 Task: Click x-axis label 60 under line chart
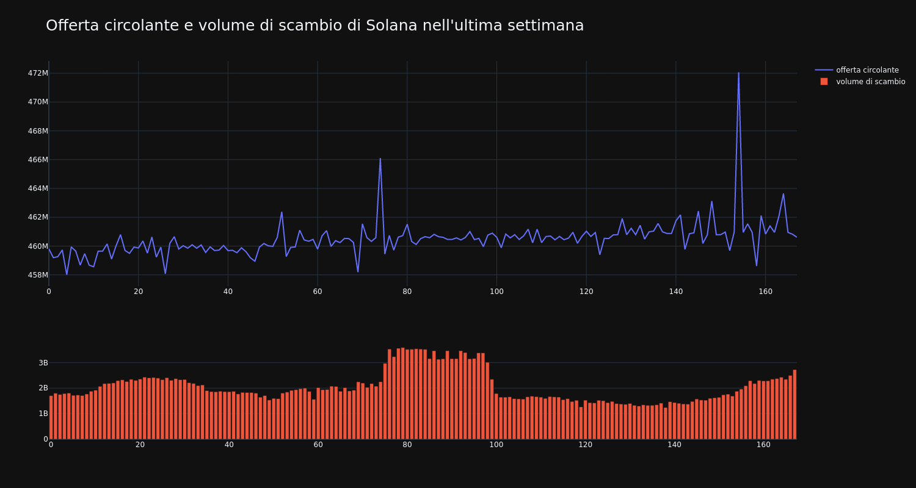click(318, 292)
